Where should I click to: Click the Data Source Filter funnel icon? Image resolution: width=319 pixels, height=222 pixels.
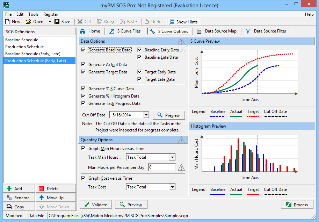pyautogui.click(x=248, y=31)
